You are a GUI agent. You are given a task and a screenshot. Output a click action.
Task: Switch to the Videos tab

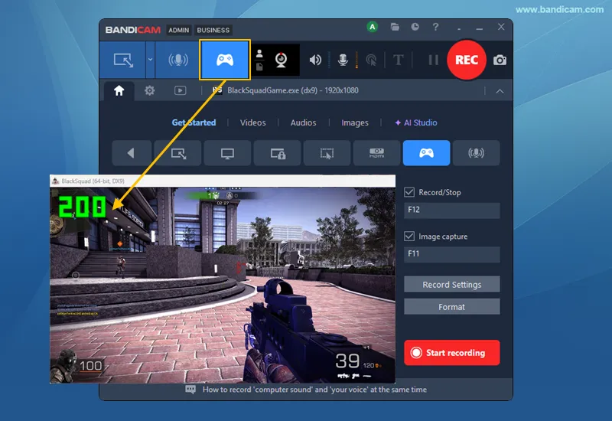click(252, 122)
